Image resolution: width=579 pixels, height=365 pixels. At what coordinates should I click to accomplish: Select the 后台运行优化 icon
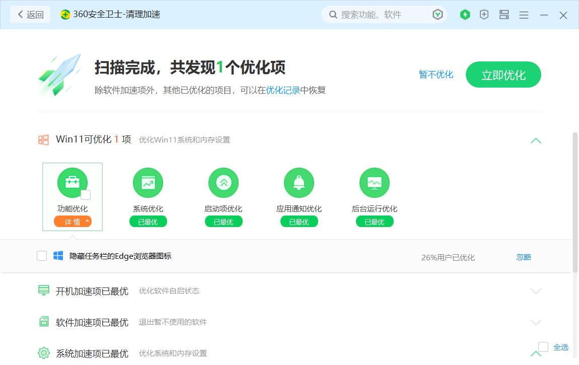375,182
